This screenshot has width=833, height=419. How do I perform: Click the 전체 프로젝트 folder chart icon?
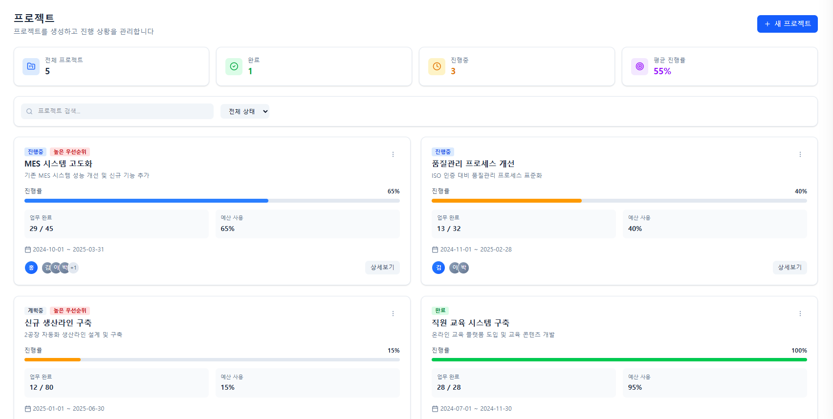31,66
